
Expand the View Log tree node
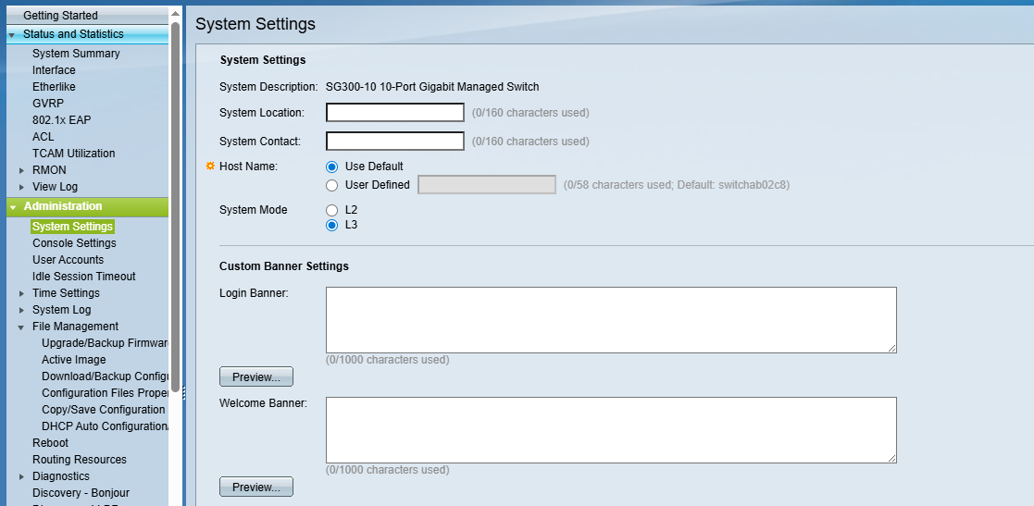click(x=22, y=187)
